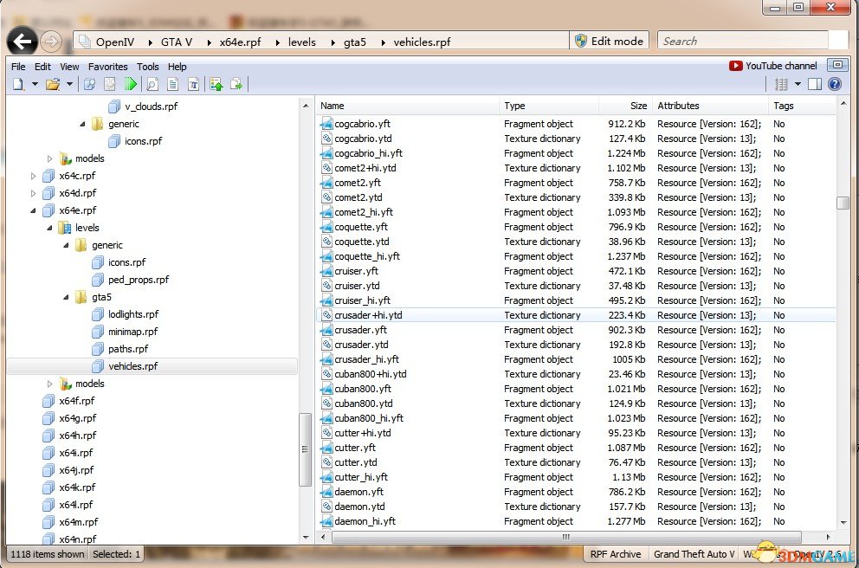The image size is (859, 568).
Task: Select the lodlights.rpf tree item
Action: pos(133,314)
